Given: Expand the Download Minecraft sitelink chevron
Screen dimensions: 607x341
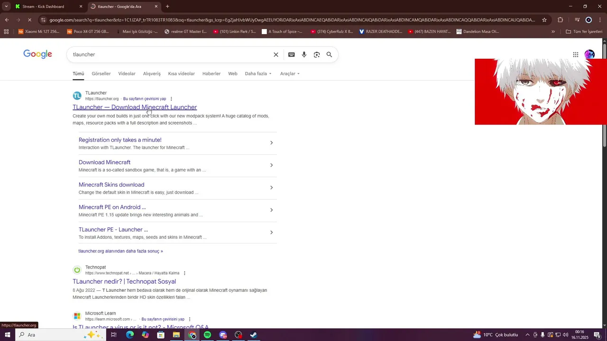Looking at the screenshot, I should [271, 165].
